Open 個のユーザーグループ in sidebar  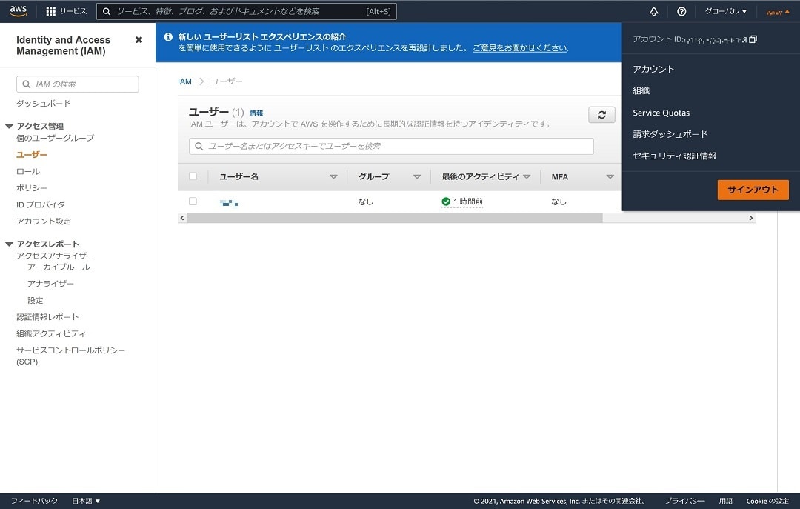point(55,138)
